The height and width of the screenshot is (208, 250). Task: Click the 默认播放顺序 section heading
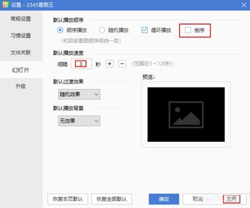pyautogui.click(x=68, y=20)
